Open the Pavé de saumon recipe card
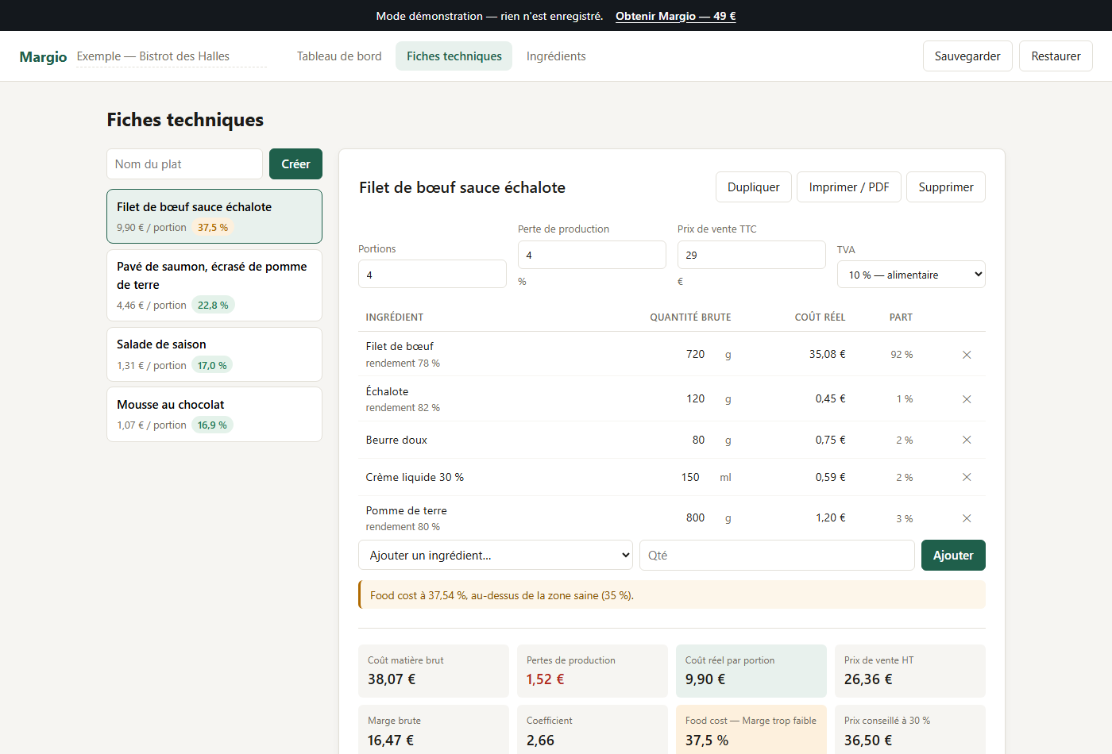 [214, 285]
